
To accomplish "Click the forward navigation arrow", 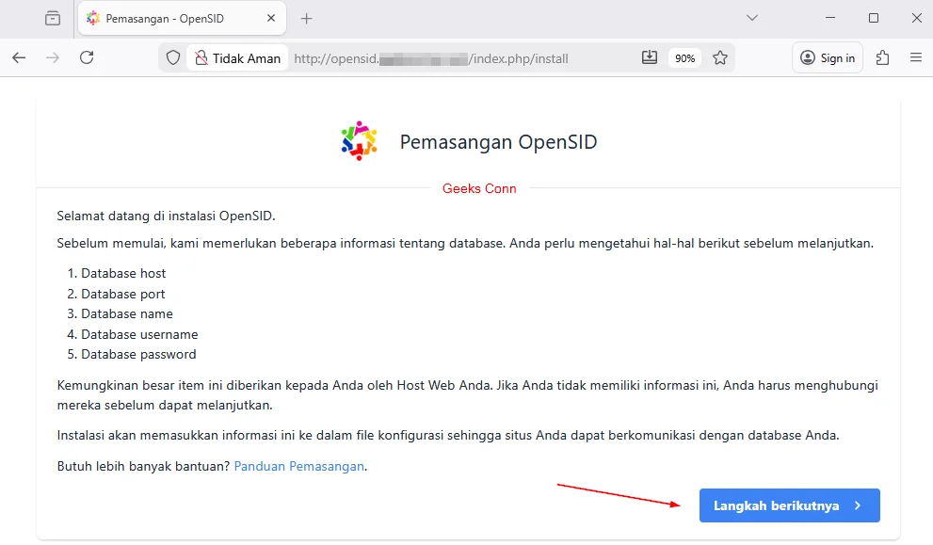I will click(x=53, y=57).
